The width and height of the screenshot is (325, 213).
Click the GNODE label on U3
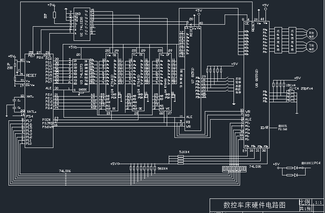pyautogui.click(x=83, y=90)
